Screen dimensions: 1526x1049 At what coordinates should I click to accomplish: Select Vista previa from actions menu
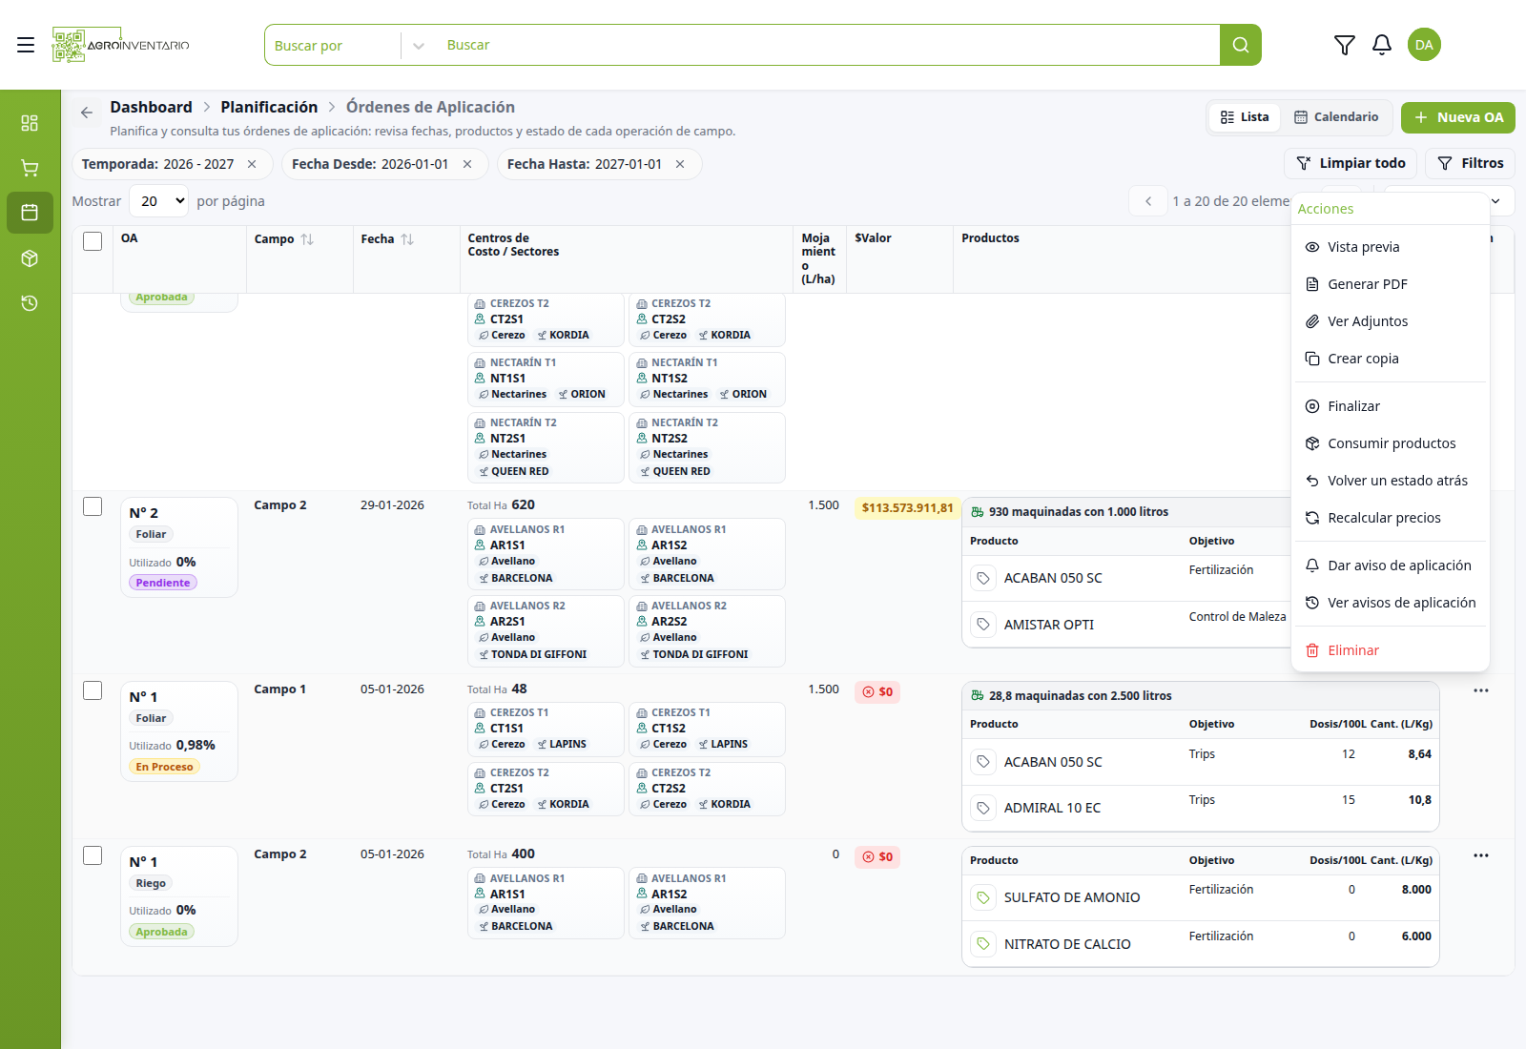click(x=1390, y=247)
